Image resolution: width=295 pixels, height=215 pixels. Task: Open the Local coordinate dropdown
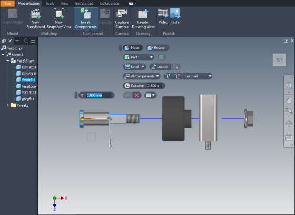pos(134,67)
